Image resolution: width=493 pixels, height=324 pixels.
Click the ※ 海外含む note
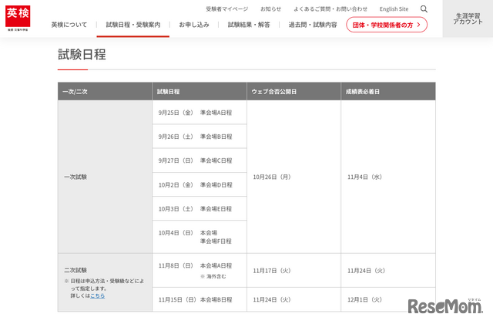[213, 276]
